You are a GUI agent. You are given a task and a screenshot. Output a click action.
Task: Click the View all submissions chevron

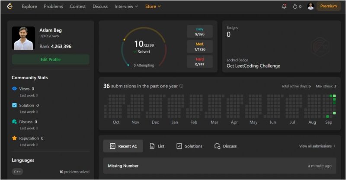click(334, 146)
